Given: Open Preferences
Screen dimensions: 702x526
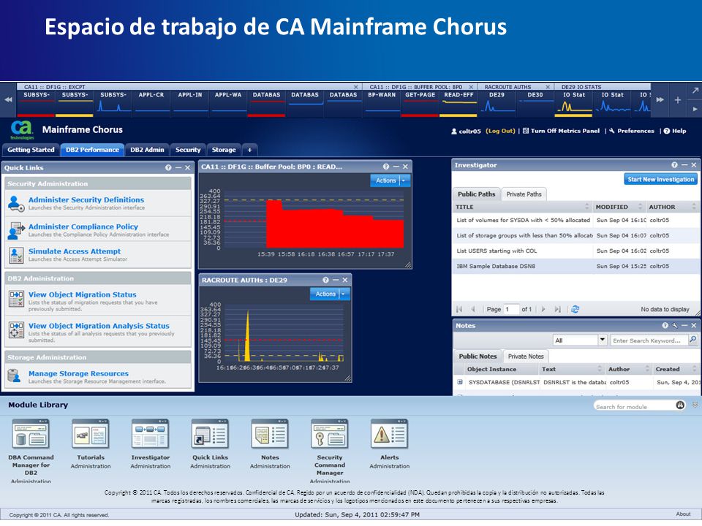Looking at the screenshot, I should (x=632, y=131).
